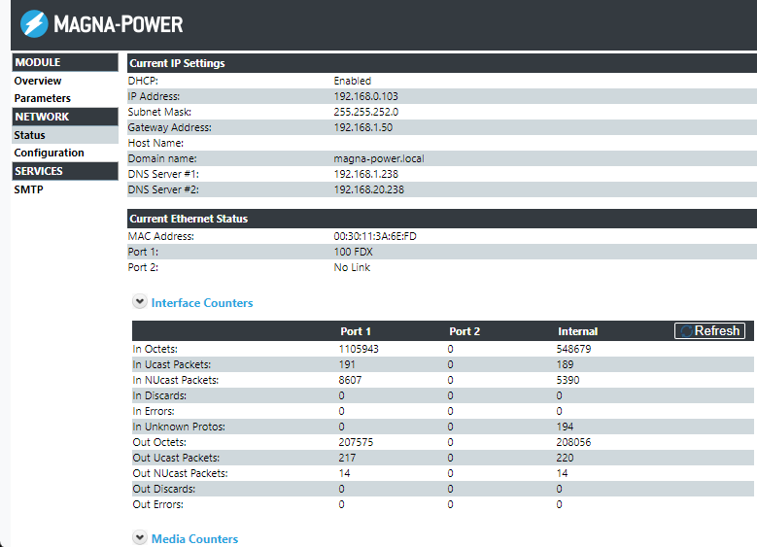757x547 pixels.
Task: Collapse the Media Counters chevron icon
Action: (140, 537)
